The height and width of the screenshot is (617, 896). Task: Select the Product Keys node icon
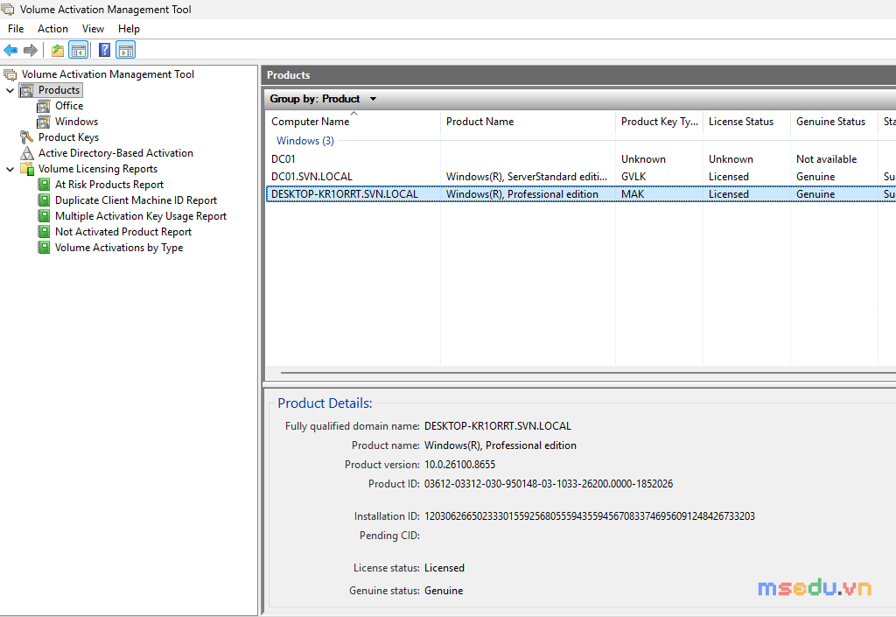tap(27, 137)
